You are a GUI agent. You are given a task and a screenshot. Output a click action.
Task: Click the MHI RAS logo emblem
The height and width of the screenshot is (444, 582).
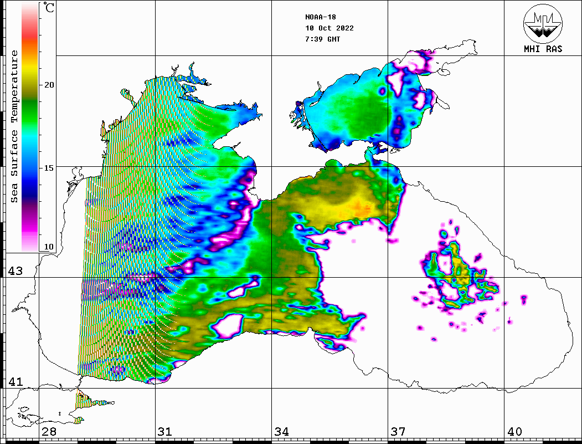point(543,23)
